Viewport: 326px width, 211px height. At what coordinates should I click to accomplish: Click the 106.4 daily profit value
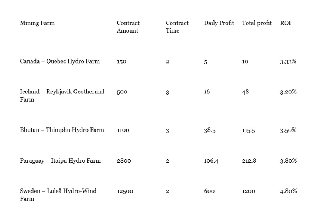click(x=211, y=161)
